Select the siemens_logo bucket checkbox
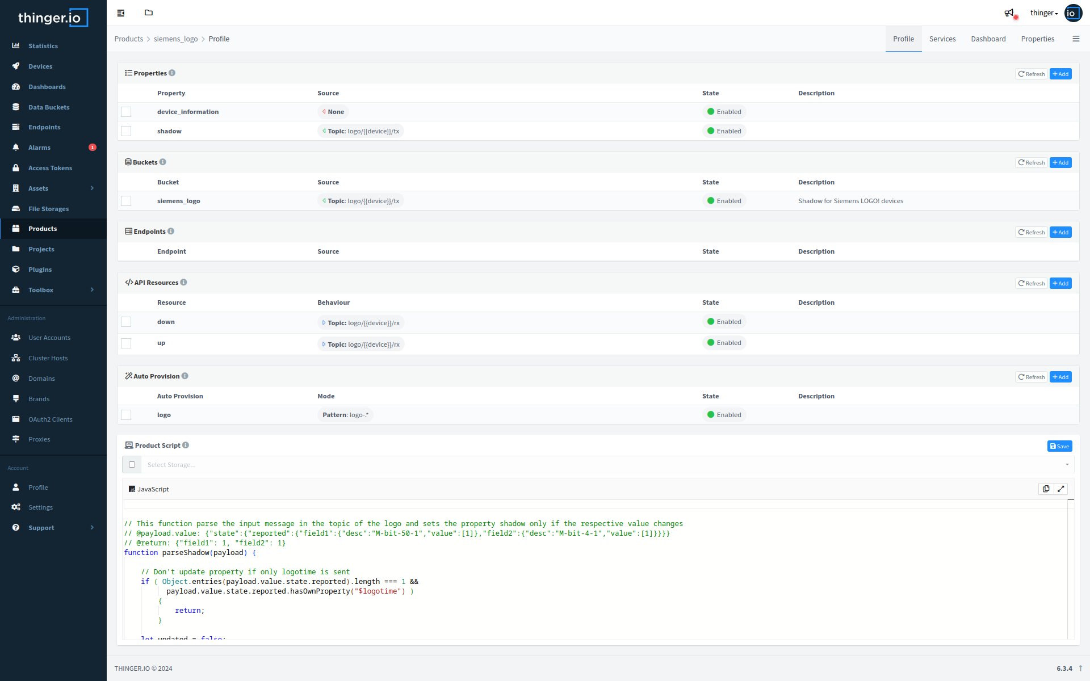 (126, 201)
